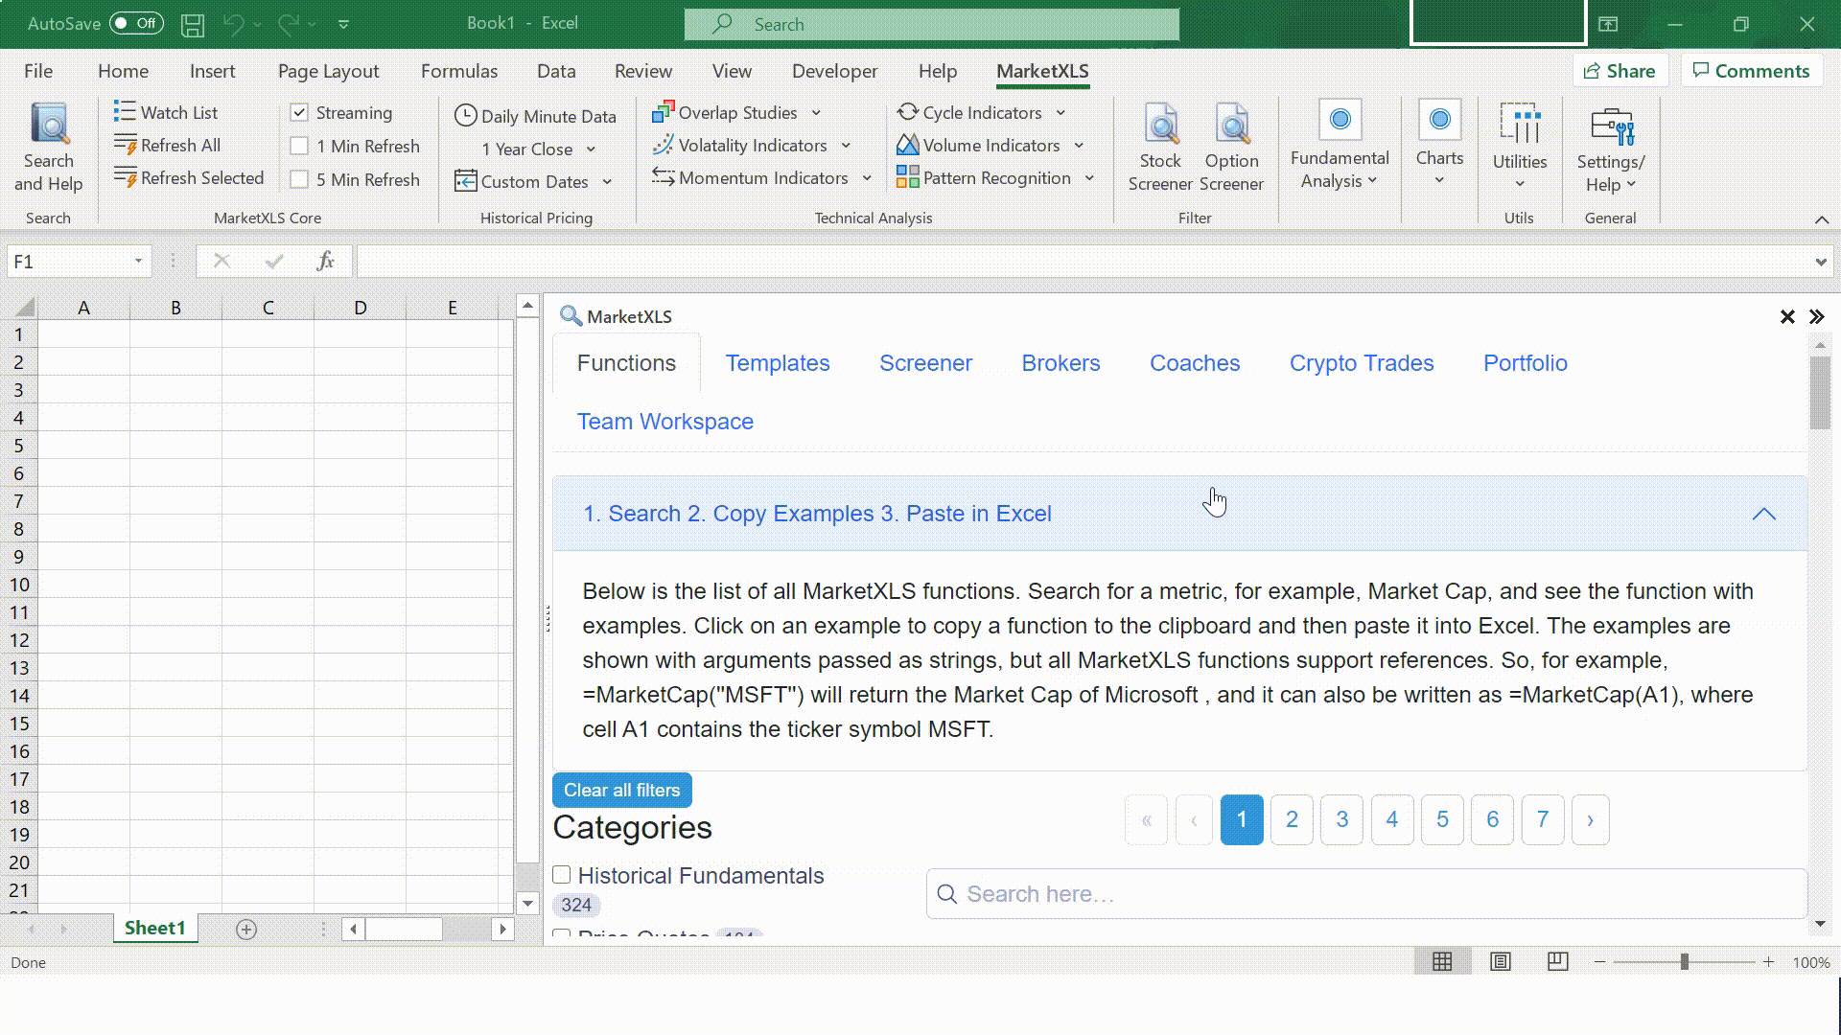This screenshot has width=1841, height=1035.
Task: Open the Data ribbon tab
Action: 556,71
